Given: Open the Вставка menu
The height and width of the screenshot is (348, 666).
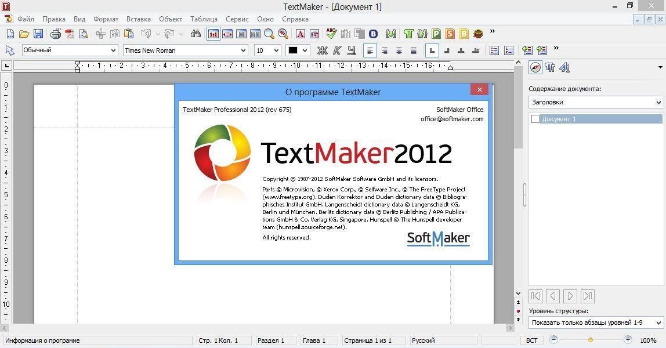Looking at the screenshot, I should [x=139, y=19].
